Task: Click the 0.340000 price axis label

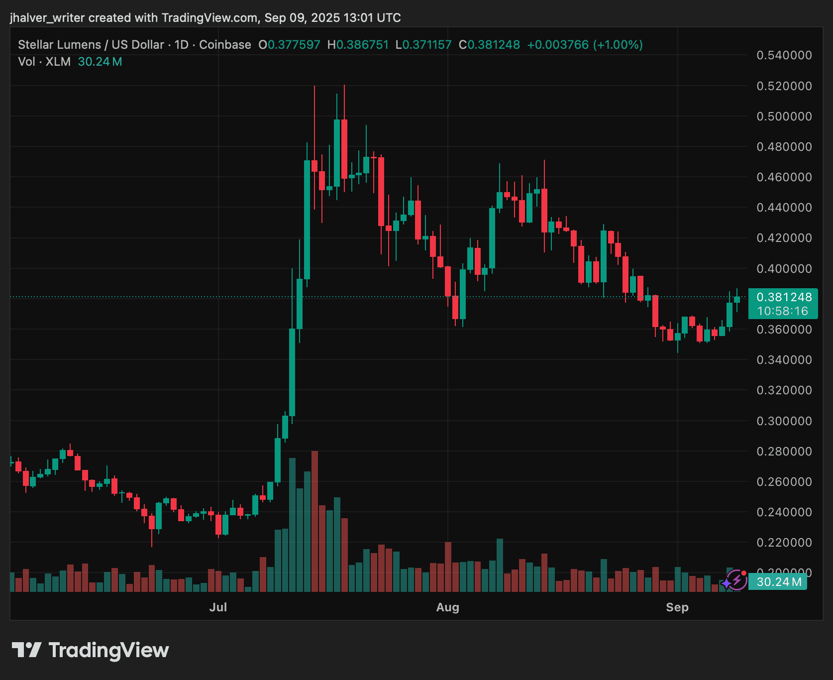Action: click(784, 360)
